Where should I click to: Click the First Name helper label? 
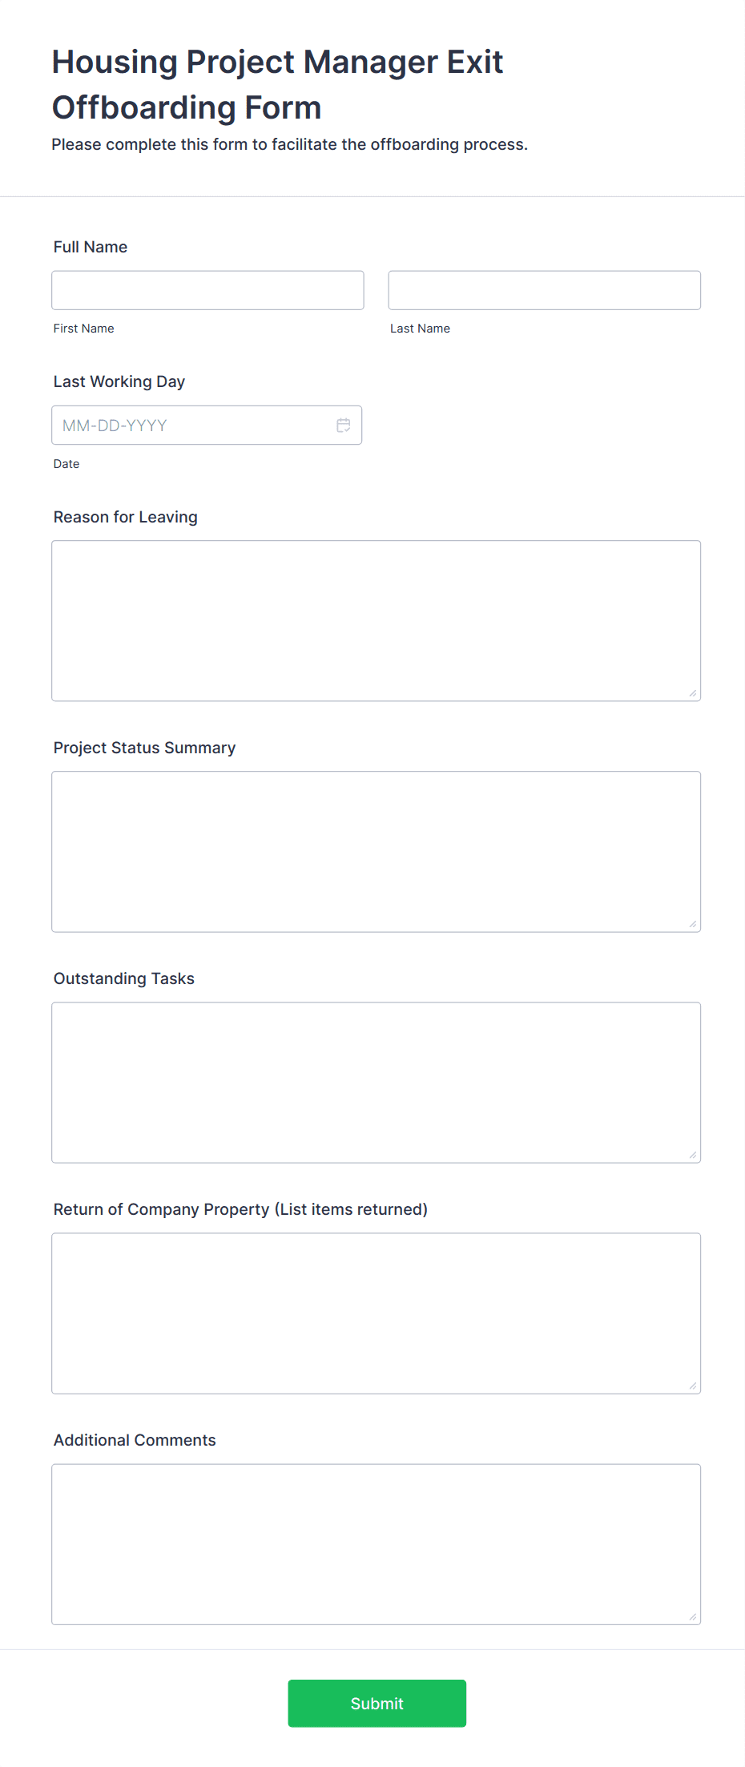[83, 328]
